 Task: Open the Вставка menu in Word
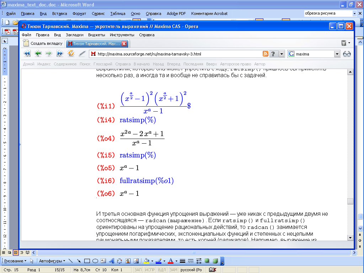[59, 14]
